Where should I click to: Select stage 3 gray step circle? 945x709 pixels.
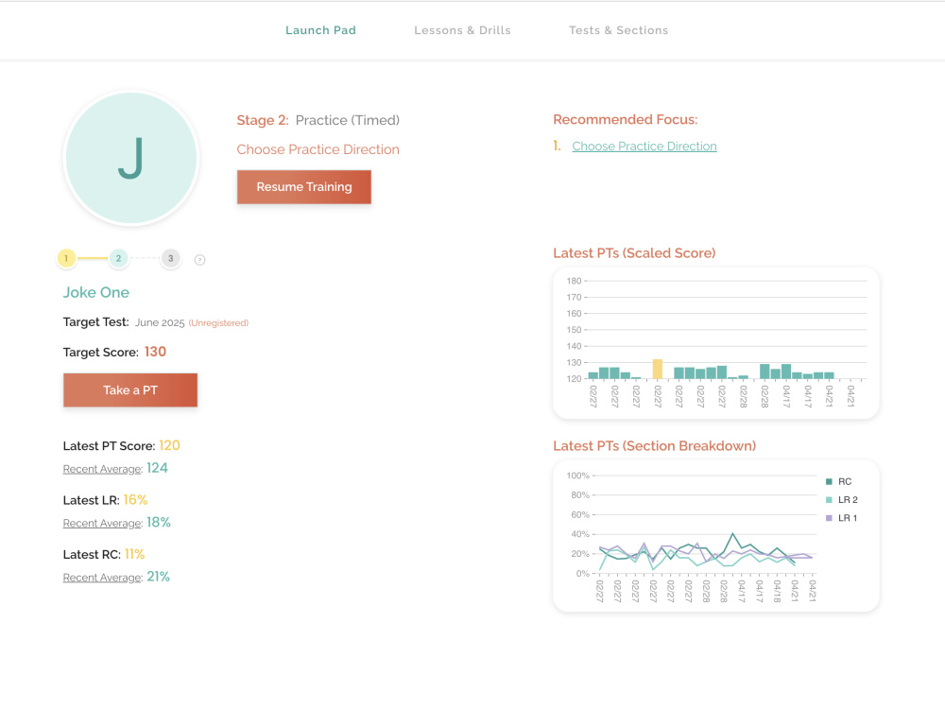tap(170, 258)
